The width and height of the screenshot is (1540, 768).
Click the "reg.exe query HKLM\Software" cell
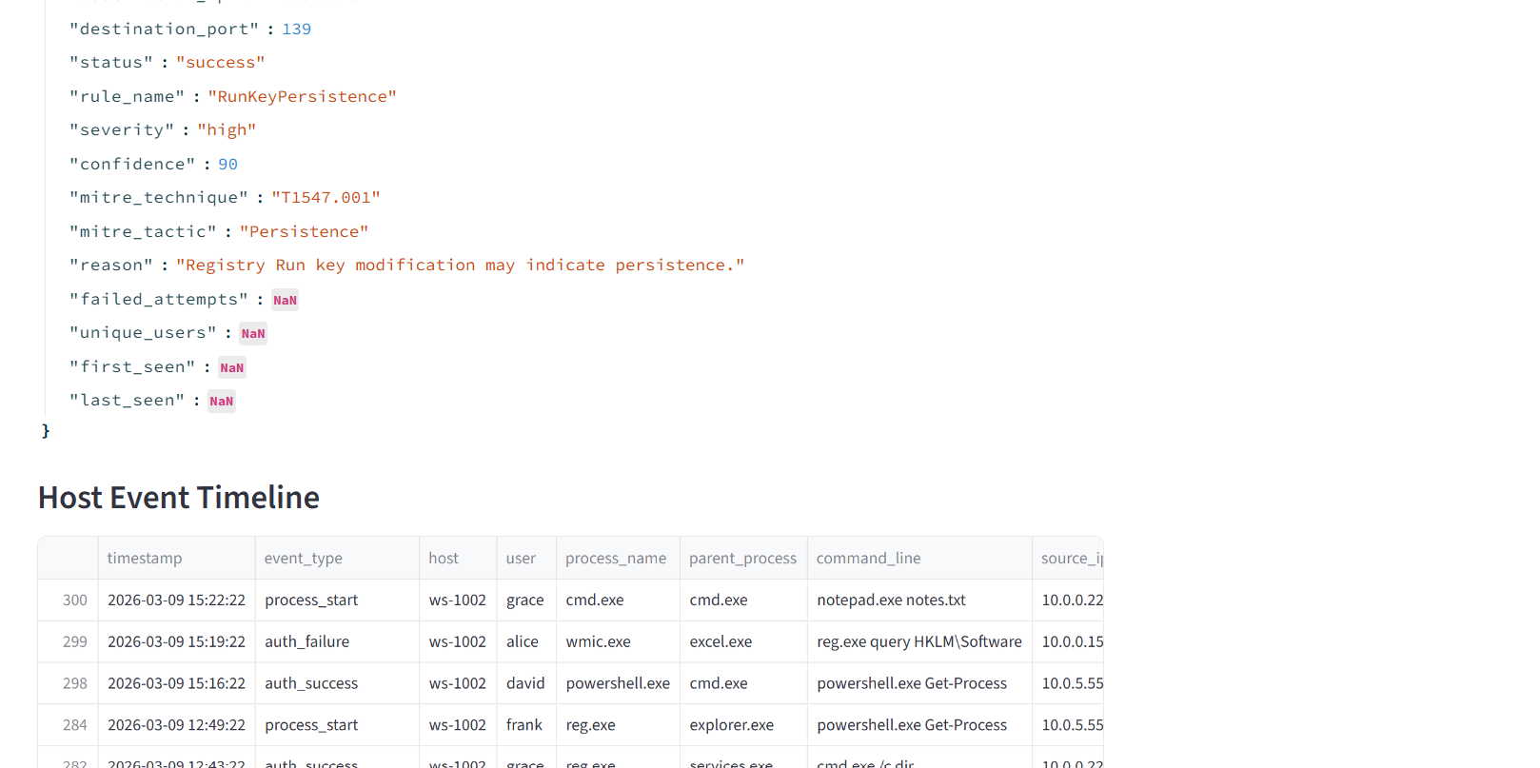(x=919, y=641)
